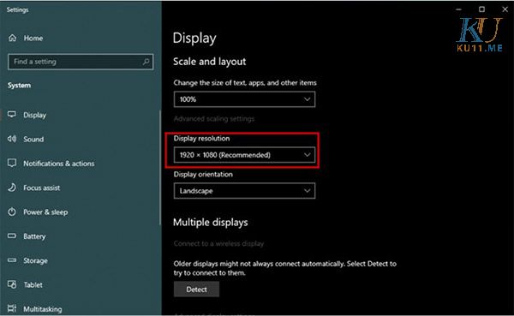Click Connect to a wireless display link
This screenshot has height=316, width=514.
[218, 243]
